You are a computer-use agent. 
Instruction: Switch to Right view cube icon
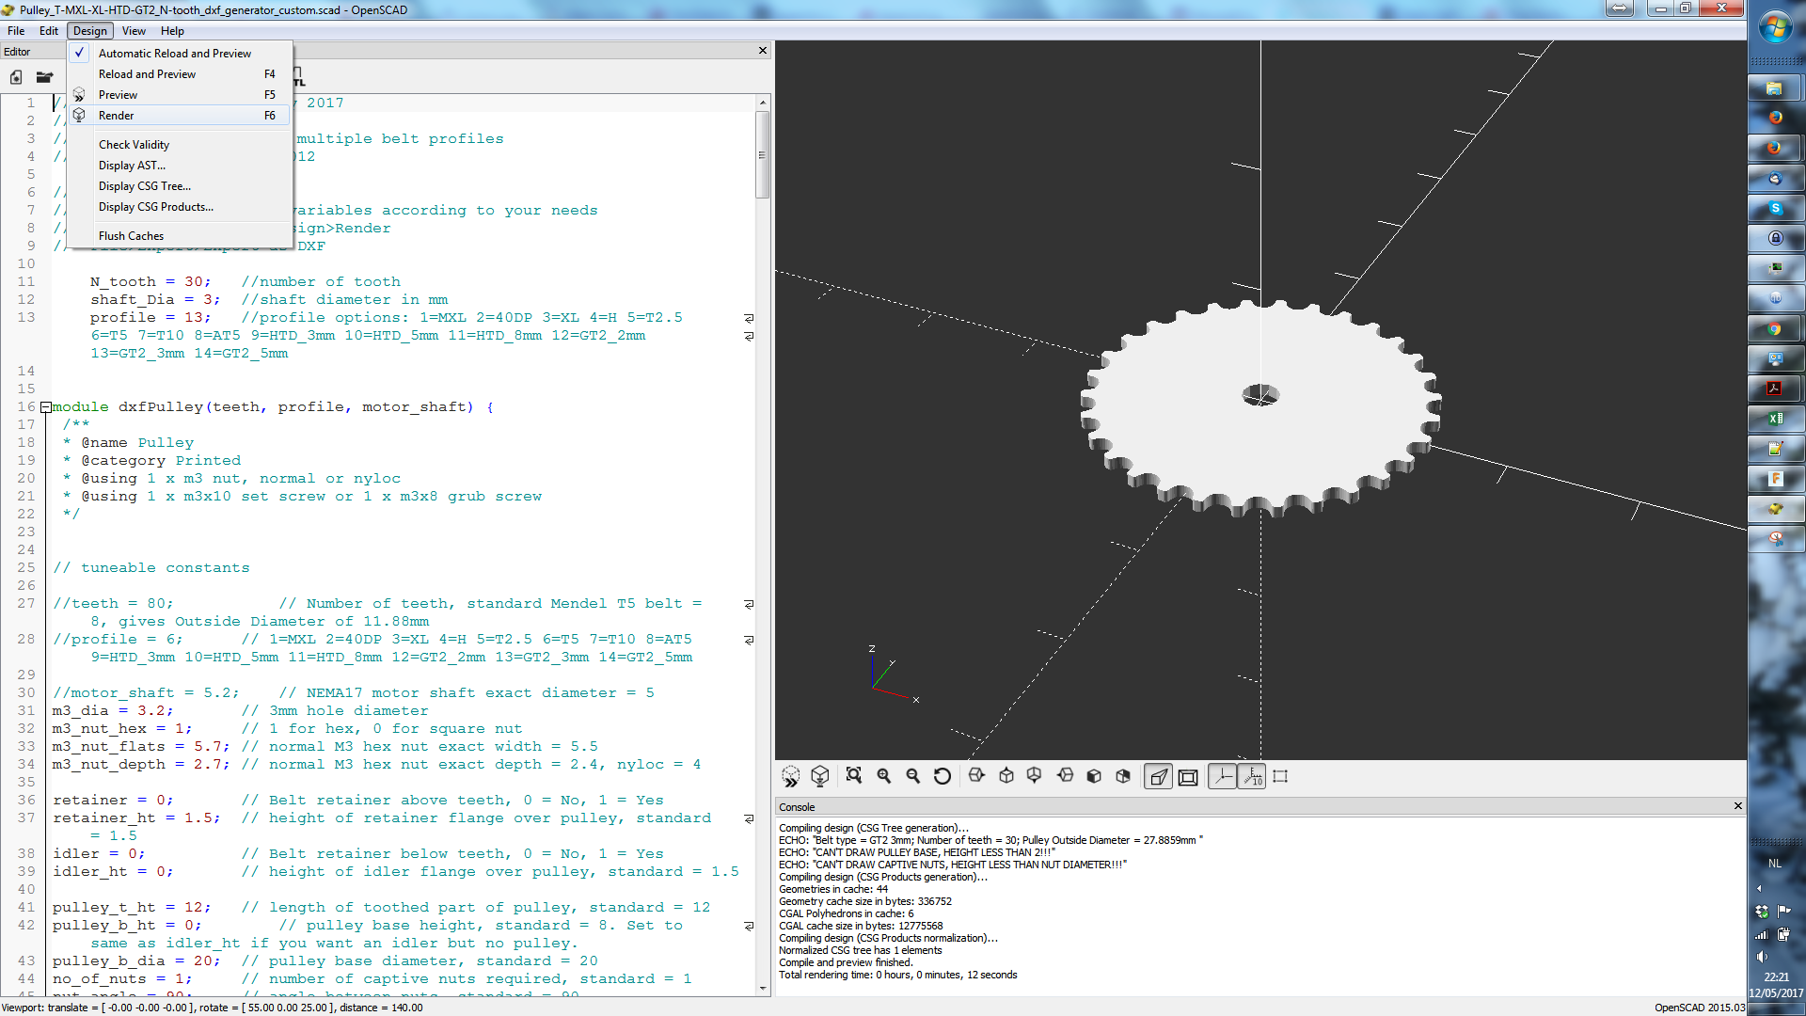[x=976, y=776]
